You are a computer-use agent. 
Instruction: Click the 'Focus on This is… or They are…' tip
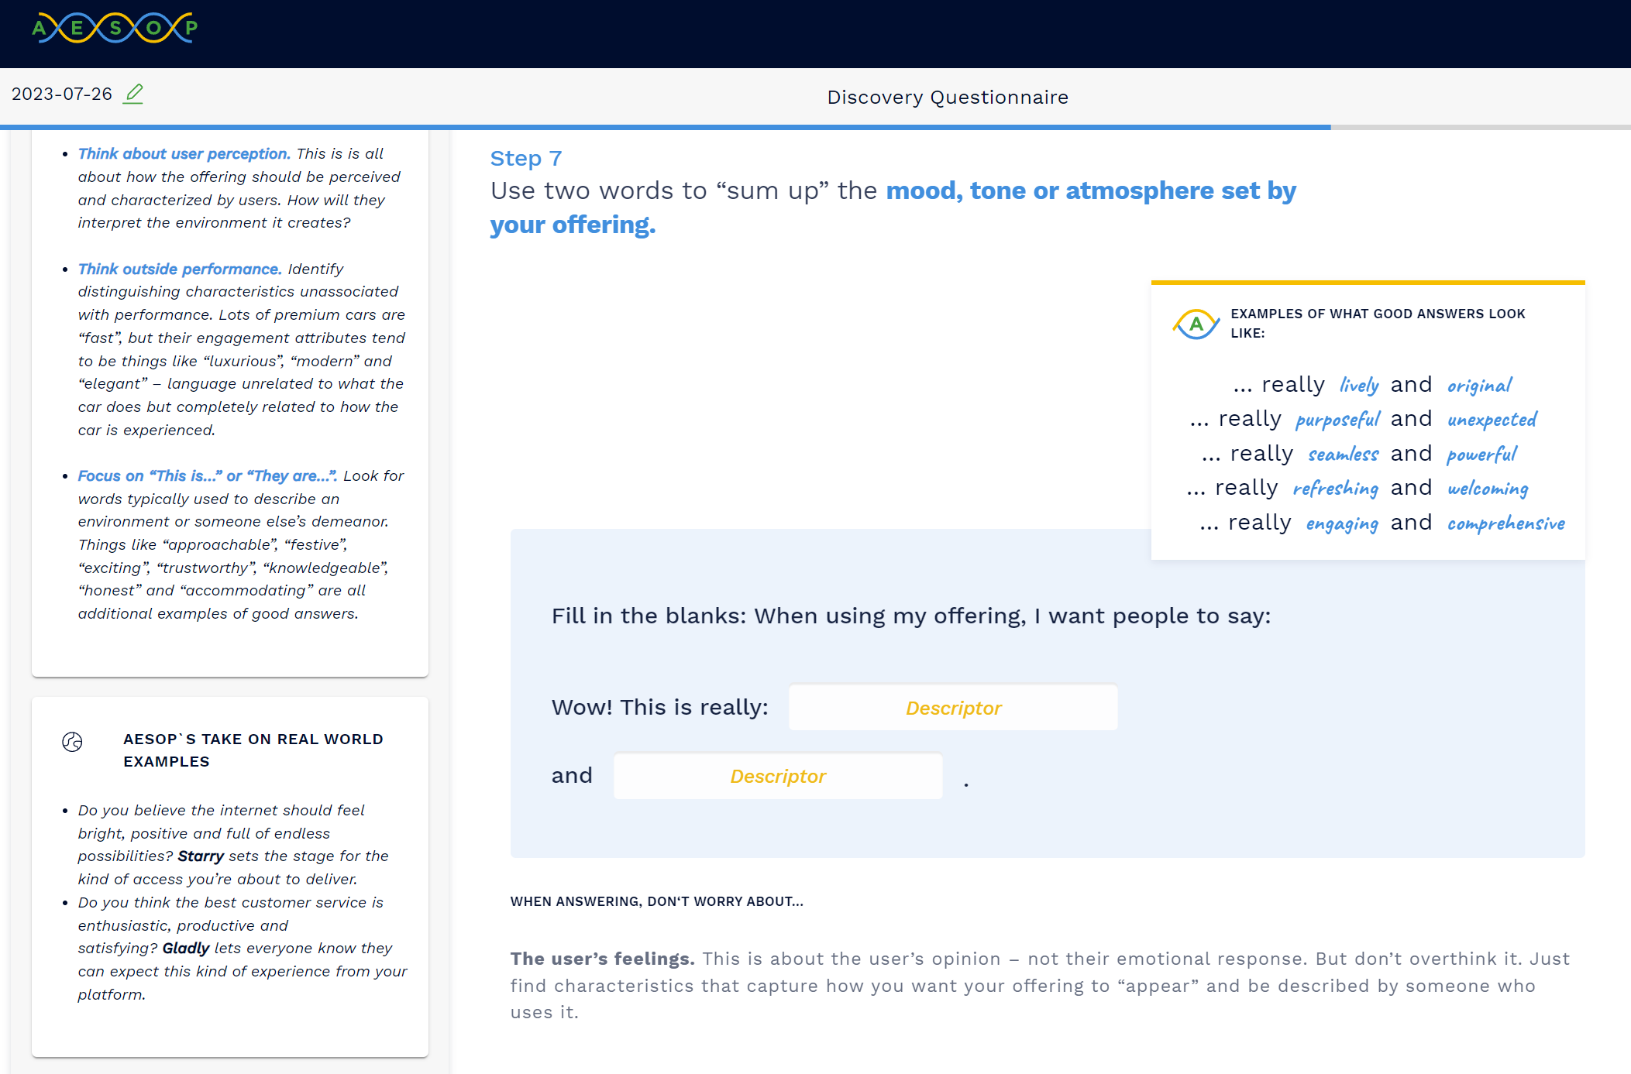pos(207,475)
